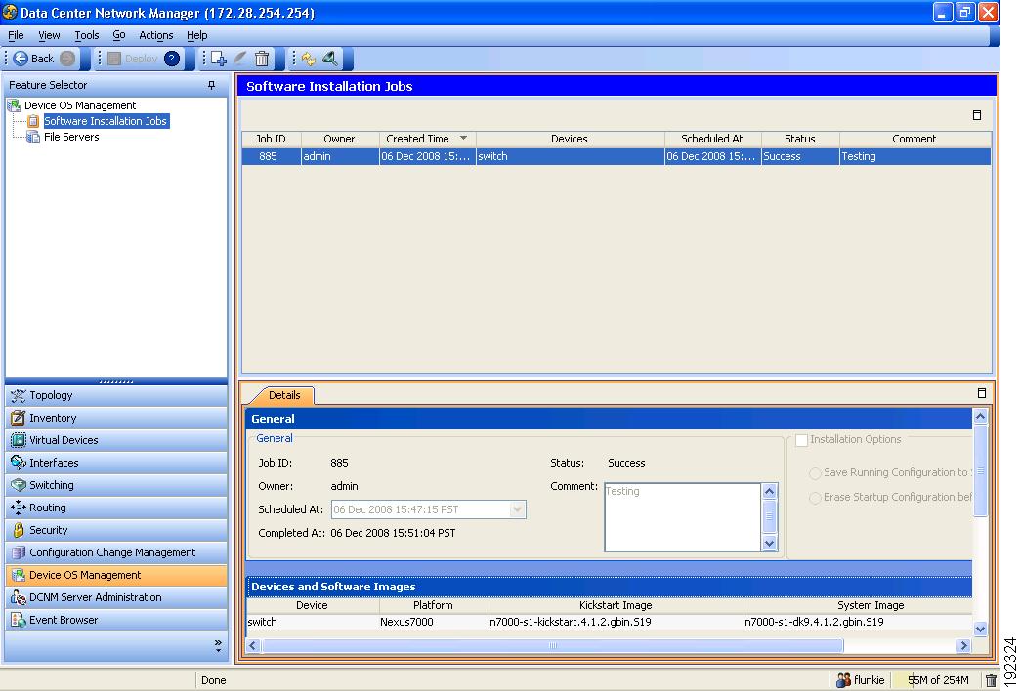Sort by Devices column header
The height and width of the screenshot is (691, 1020).
[x=570, y=139]
